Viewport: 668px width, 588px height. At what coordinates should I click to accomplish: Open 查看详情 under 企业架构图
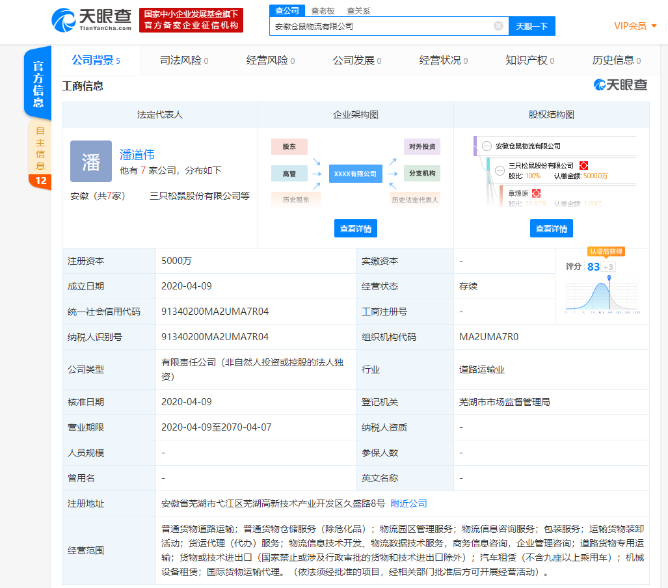click(x=356, y=228)
